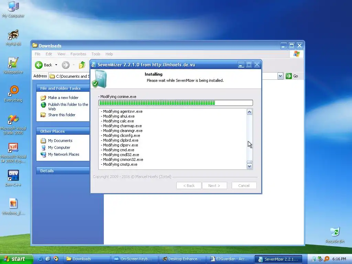Open My Documents from Other Places
The image size is (352, 264).
coord(60,141)
